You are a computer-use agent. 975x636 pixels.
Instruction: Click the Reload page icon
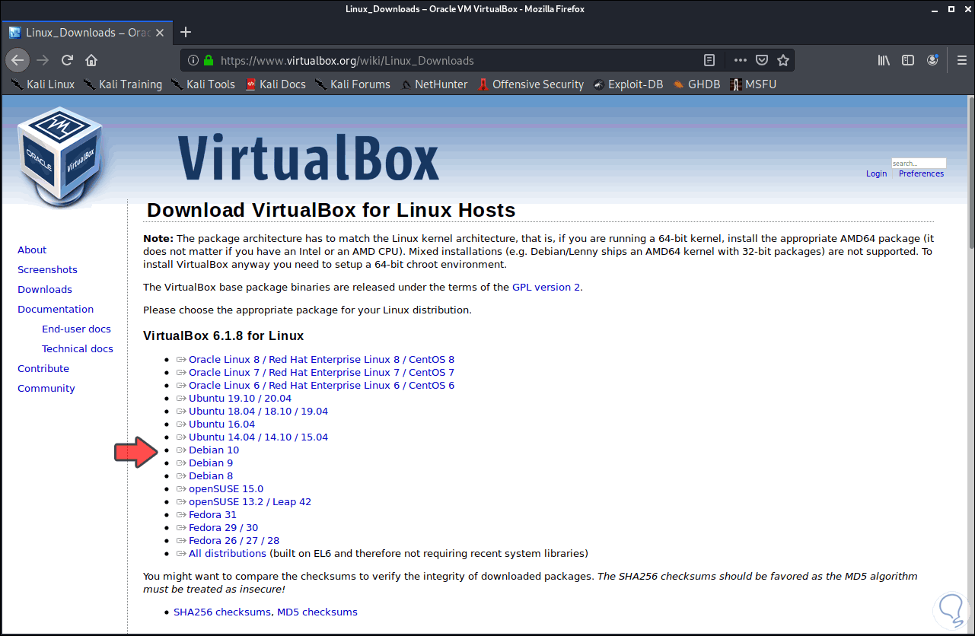pyautogui.click(x=66, y=59)
